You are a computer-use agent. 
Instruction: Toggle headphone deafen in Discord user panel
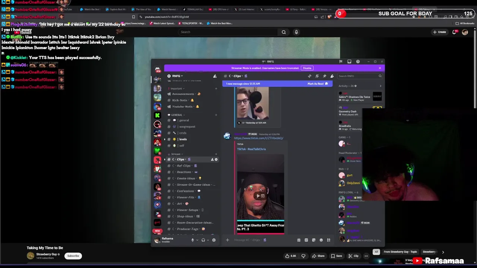click(203, 240)
